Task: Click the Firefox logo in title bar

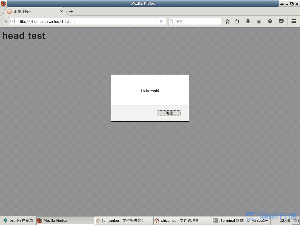Action: coord(4,3)
